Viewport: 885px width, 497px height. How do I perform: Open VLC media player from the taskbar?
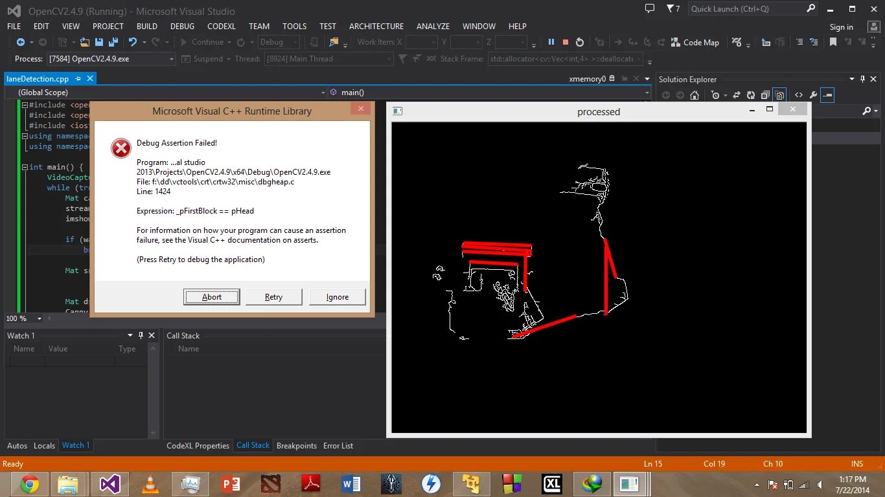(150, 483)
